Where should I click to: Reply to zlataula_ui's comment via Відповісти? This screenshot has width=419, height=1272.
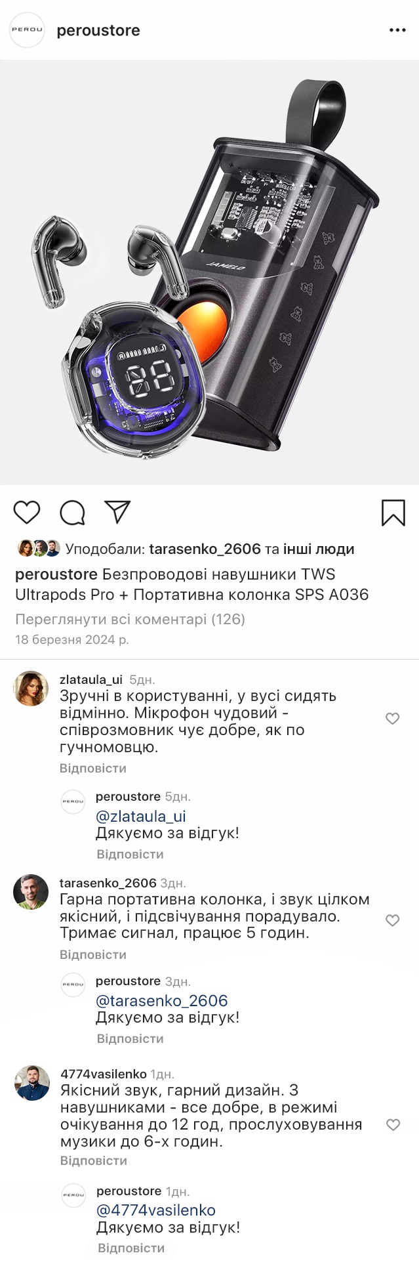click(x=93, y=768)
